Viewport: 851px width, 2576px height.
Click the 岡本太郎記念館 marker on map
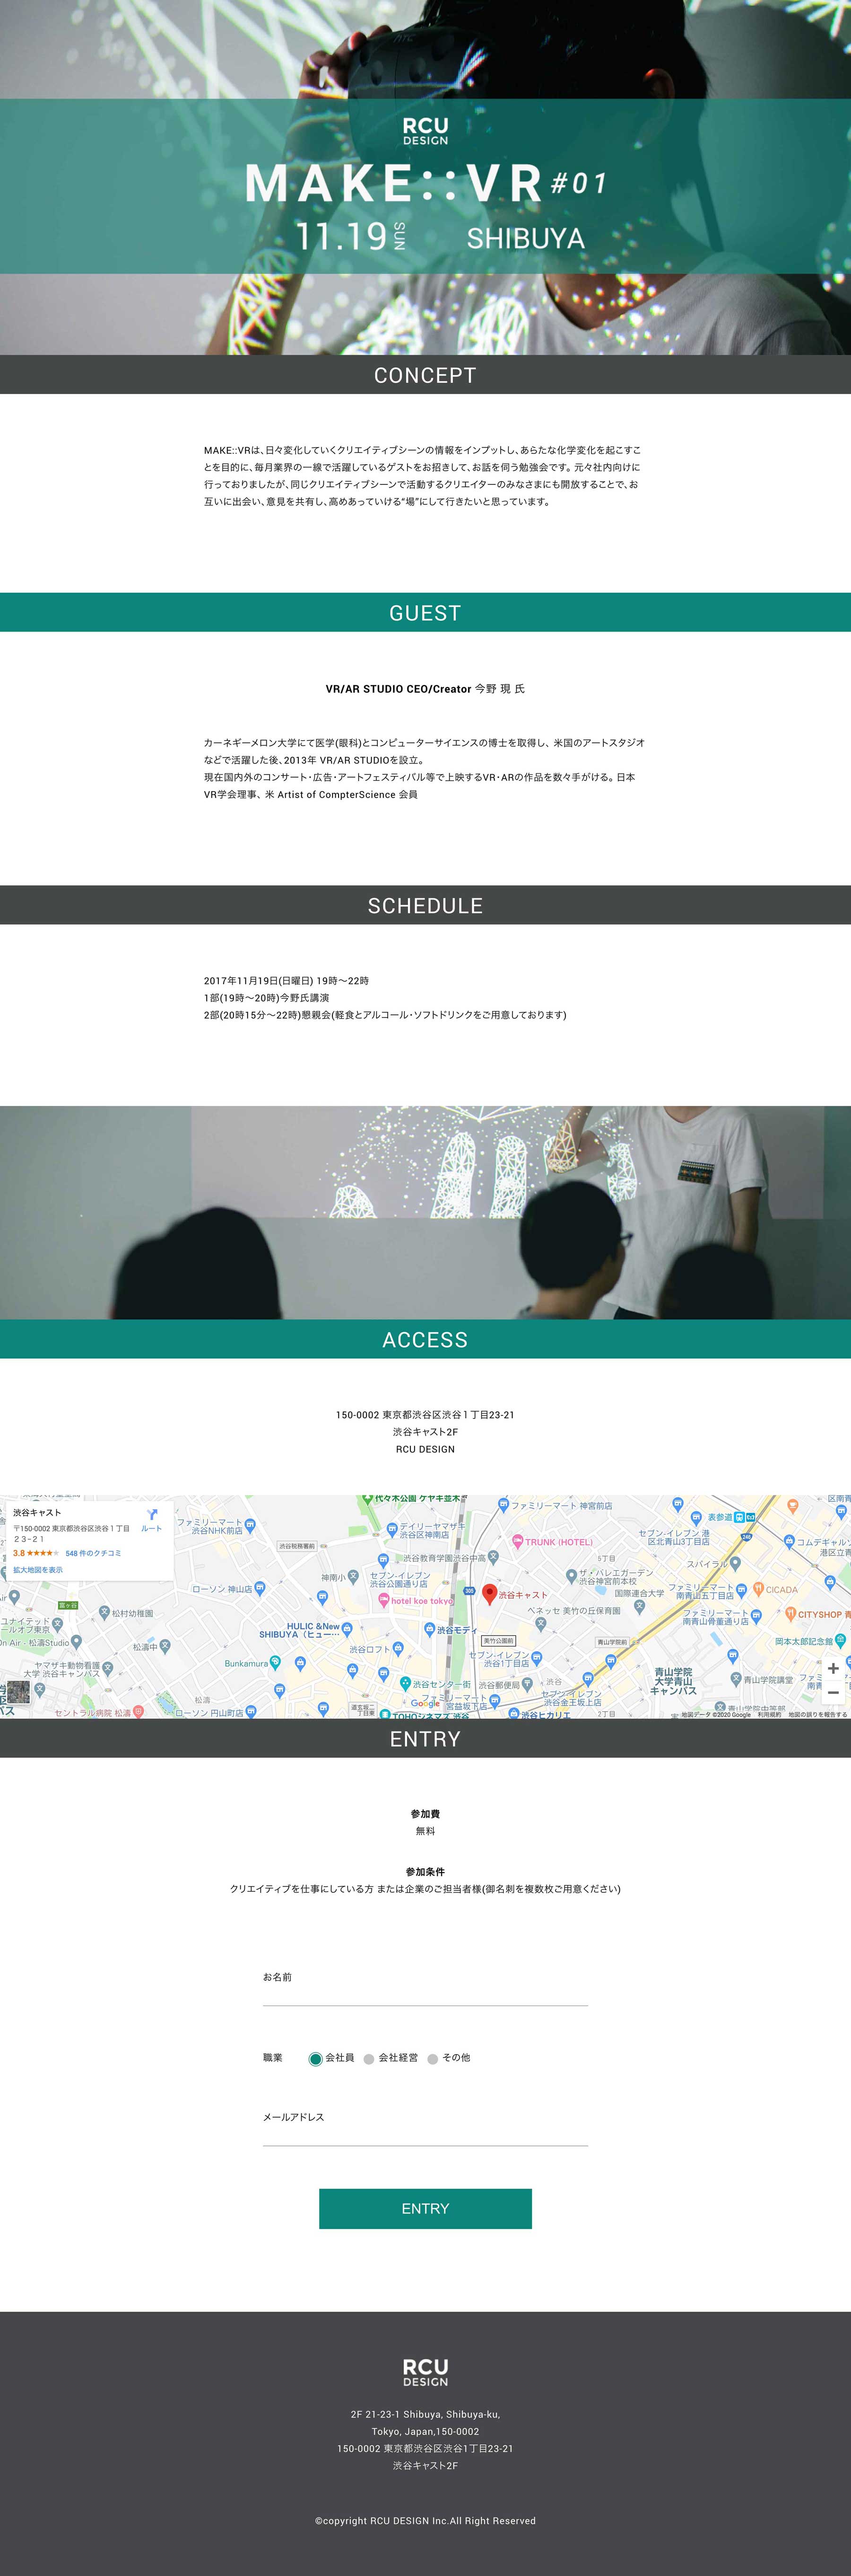pyautogui.click(x=840, y=1640)
